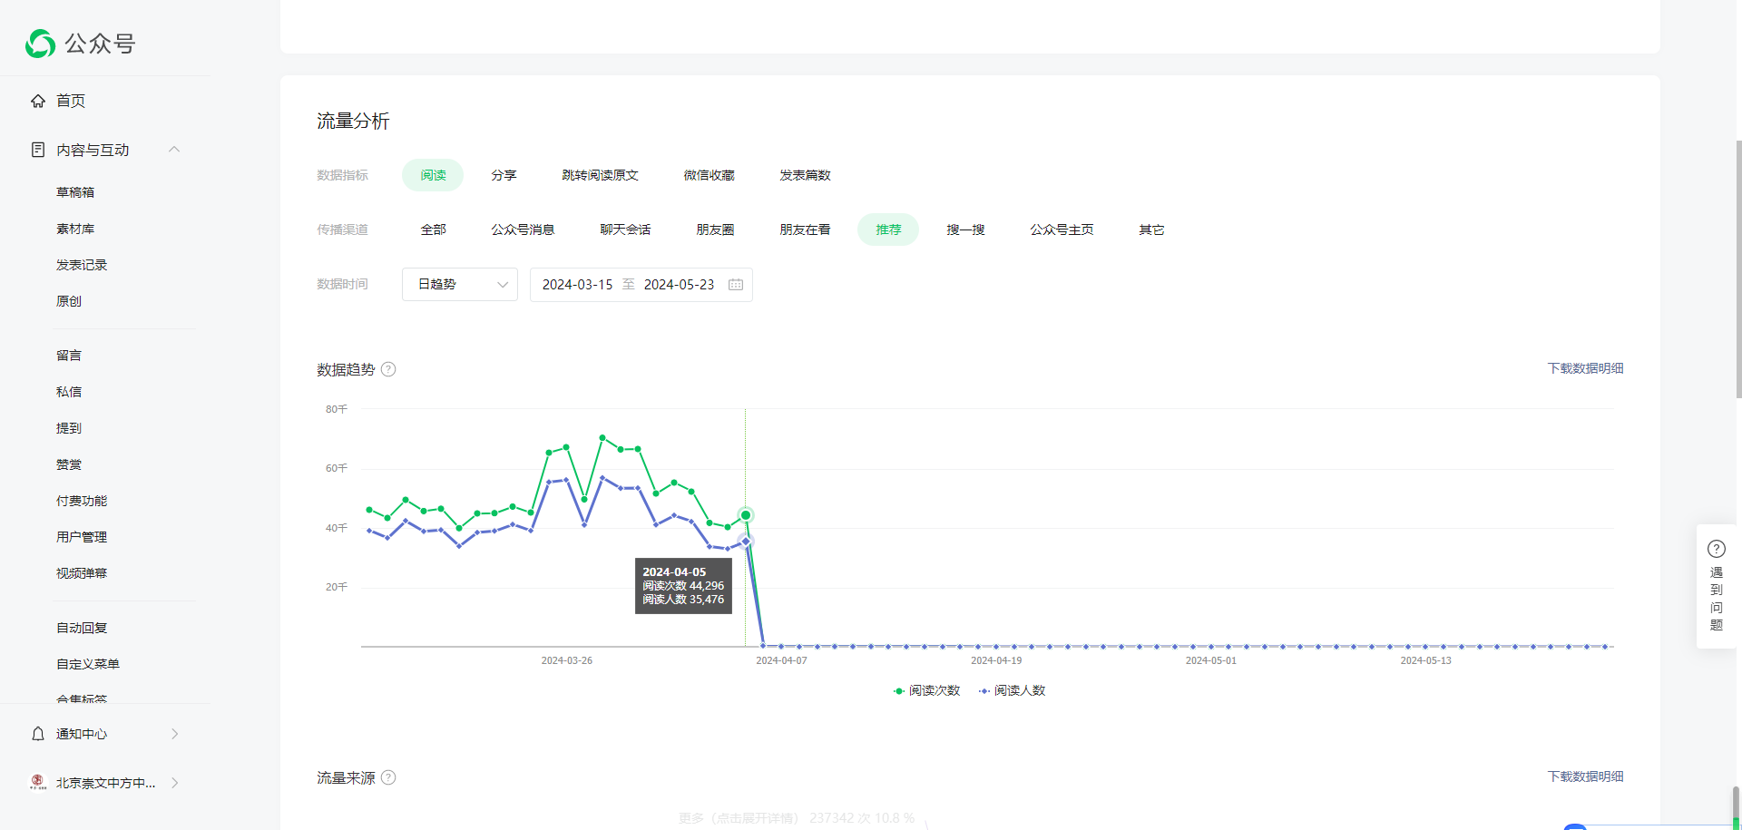Click the help icon next to 流量来源
This screenshot has height=830, width=1742.
click(388, 777)
